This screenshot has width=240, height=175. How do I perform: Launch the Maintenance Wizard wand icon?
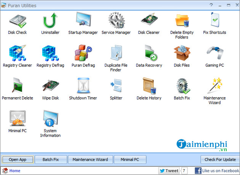click(215, 85)
